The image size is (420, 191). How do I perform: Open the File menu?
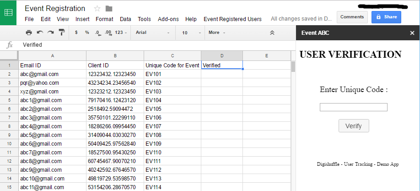pos(29,19)
